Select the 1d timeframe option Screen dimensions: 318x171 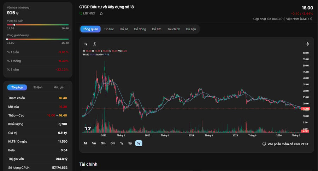click(x=85, y=143)
